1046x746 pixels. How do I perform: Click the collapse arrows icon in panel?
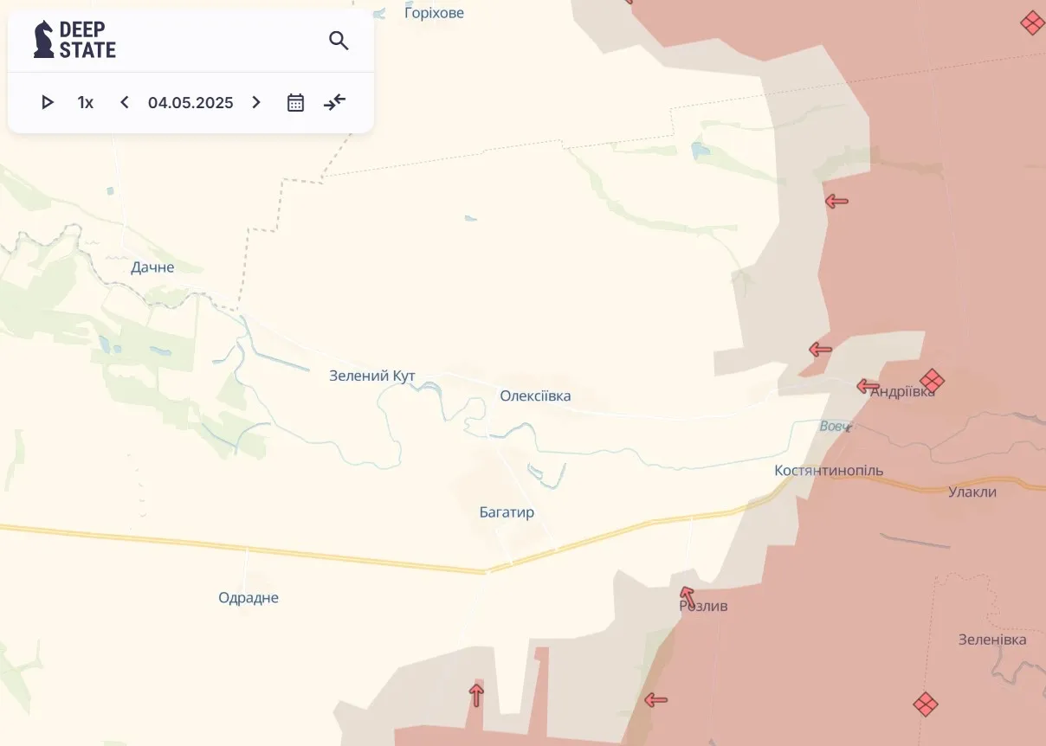click(x=334, y=102)
